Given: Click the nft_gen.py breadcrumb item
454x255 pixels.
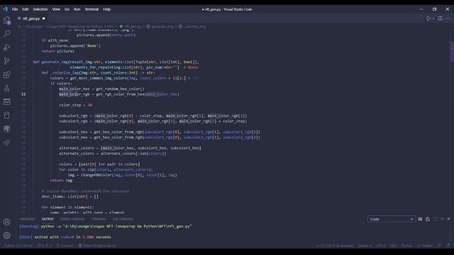Looking at the screenshot, I should tap(131, 27).
